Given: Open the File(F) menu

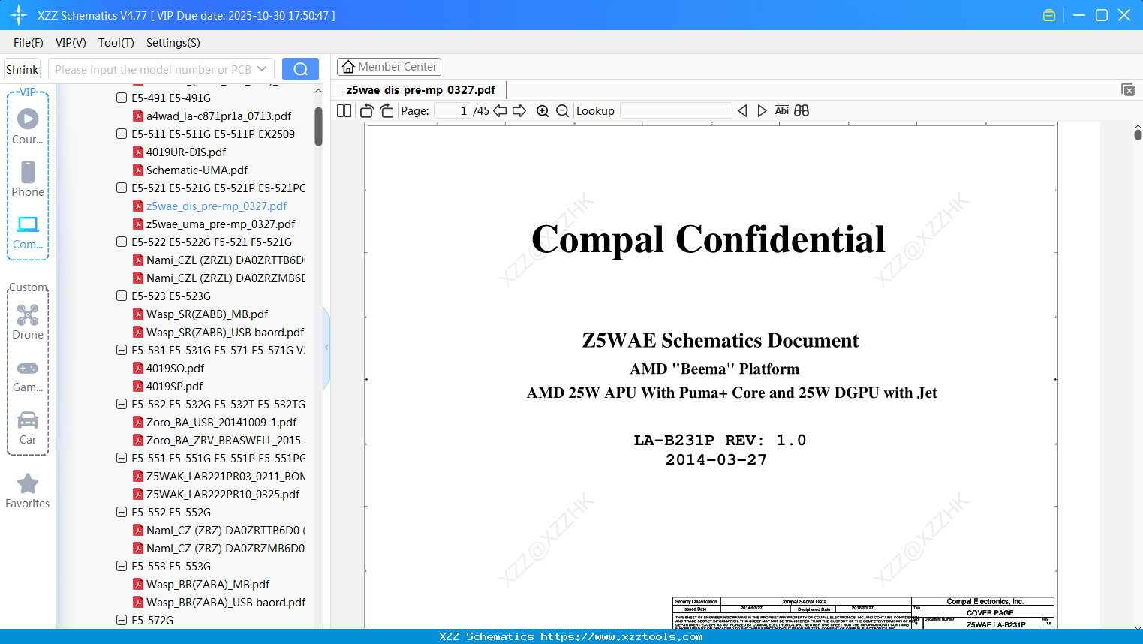Looking at the screenshot, I should pyautogui.click(x=29, y=43).
